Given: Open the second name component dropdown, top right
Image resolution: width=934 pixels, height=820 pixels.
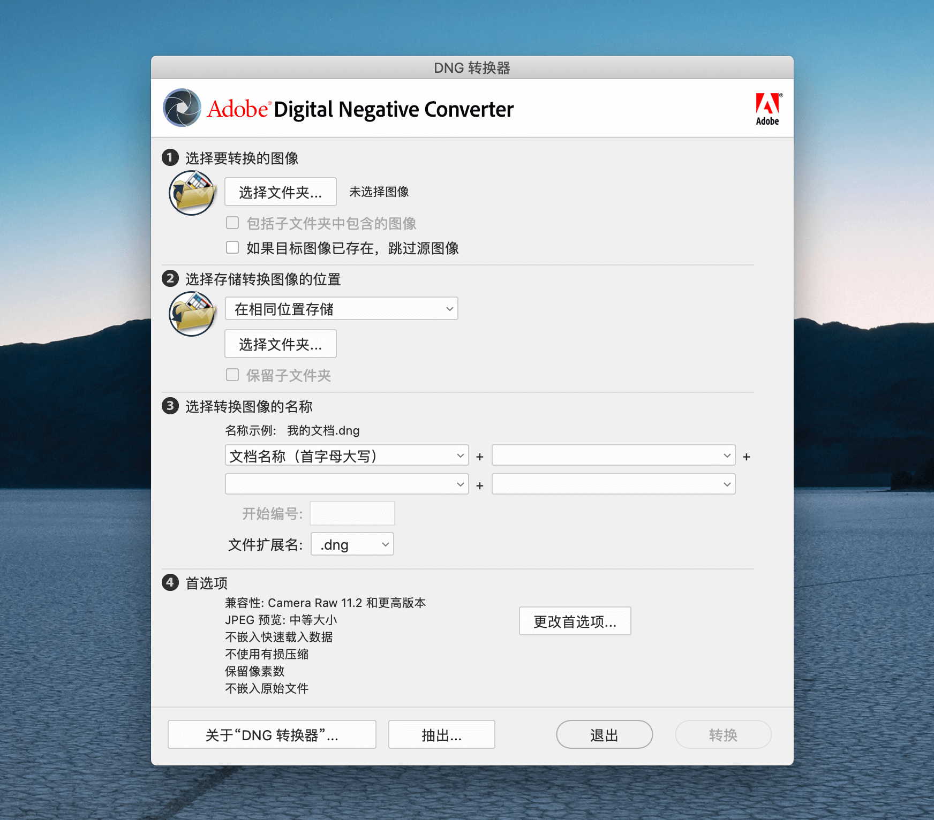Looking at the screenshot, I should pyautogui.click(x=614, y=455).
